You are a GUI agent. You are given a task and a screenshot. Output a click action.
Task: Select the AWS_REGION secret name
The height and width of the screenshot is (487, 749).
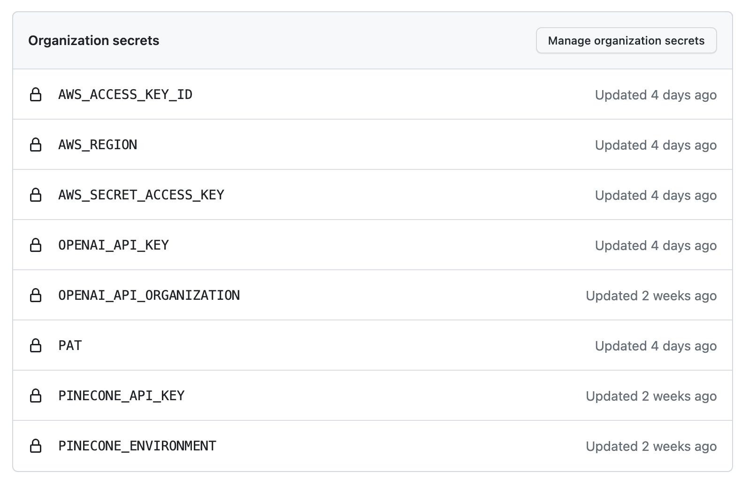98,145
